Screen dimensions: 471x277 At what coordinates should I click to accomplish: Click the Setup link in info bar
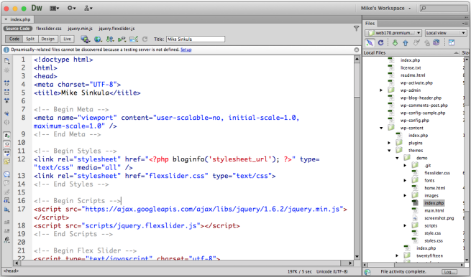186,50
